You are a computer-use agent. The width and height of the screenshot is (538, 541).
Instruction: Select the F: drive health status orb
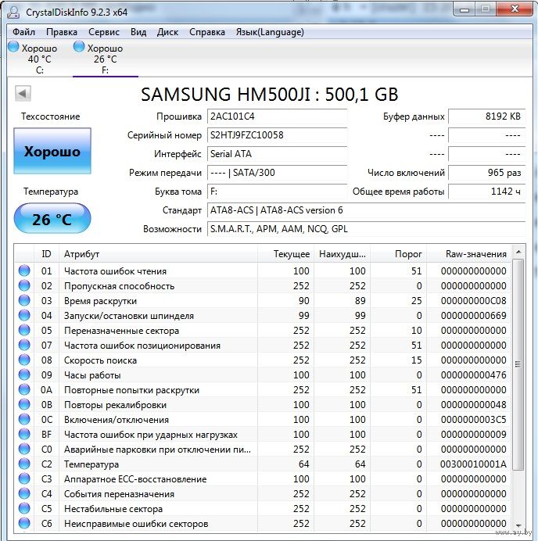tap(79, 47)
